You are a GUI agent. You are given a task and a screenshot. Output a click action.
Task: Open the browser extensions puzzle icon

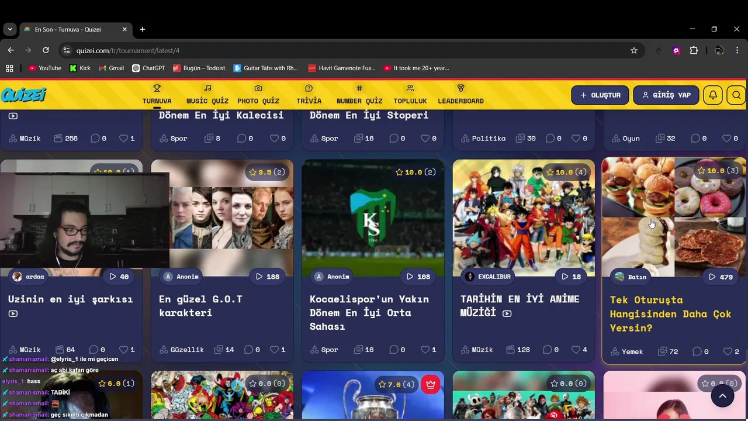[694, 50]
